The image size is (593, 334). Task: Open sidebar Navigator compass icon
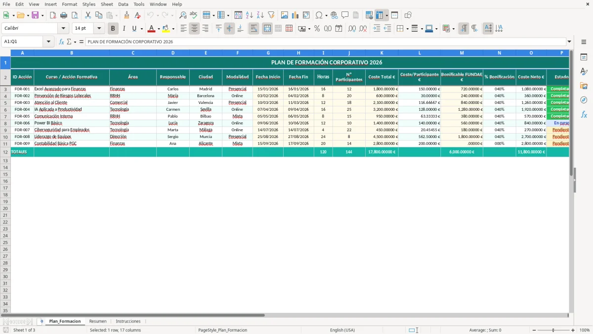point(584,100)
